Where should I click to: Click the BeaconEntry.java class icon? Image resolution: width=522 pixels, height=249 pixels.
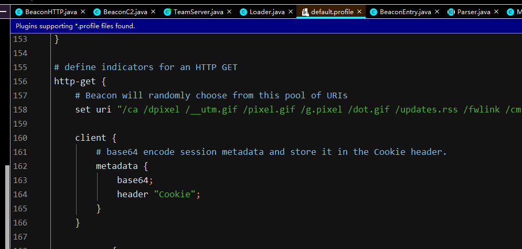(x=374, y=12)
